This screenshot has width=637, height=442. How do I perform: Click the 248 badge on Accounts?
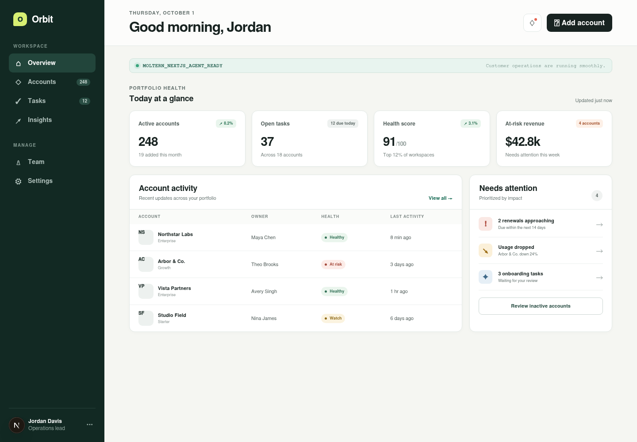(x=83, y=82)
